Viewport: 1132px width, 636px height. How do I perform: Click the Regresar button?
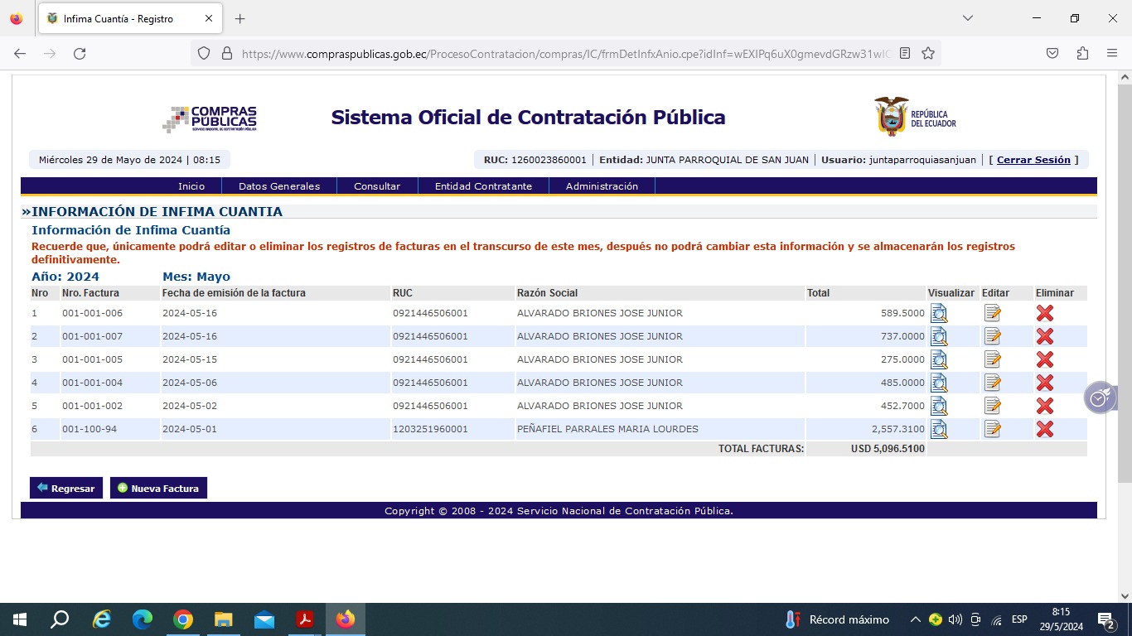click(66, 489)
